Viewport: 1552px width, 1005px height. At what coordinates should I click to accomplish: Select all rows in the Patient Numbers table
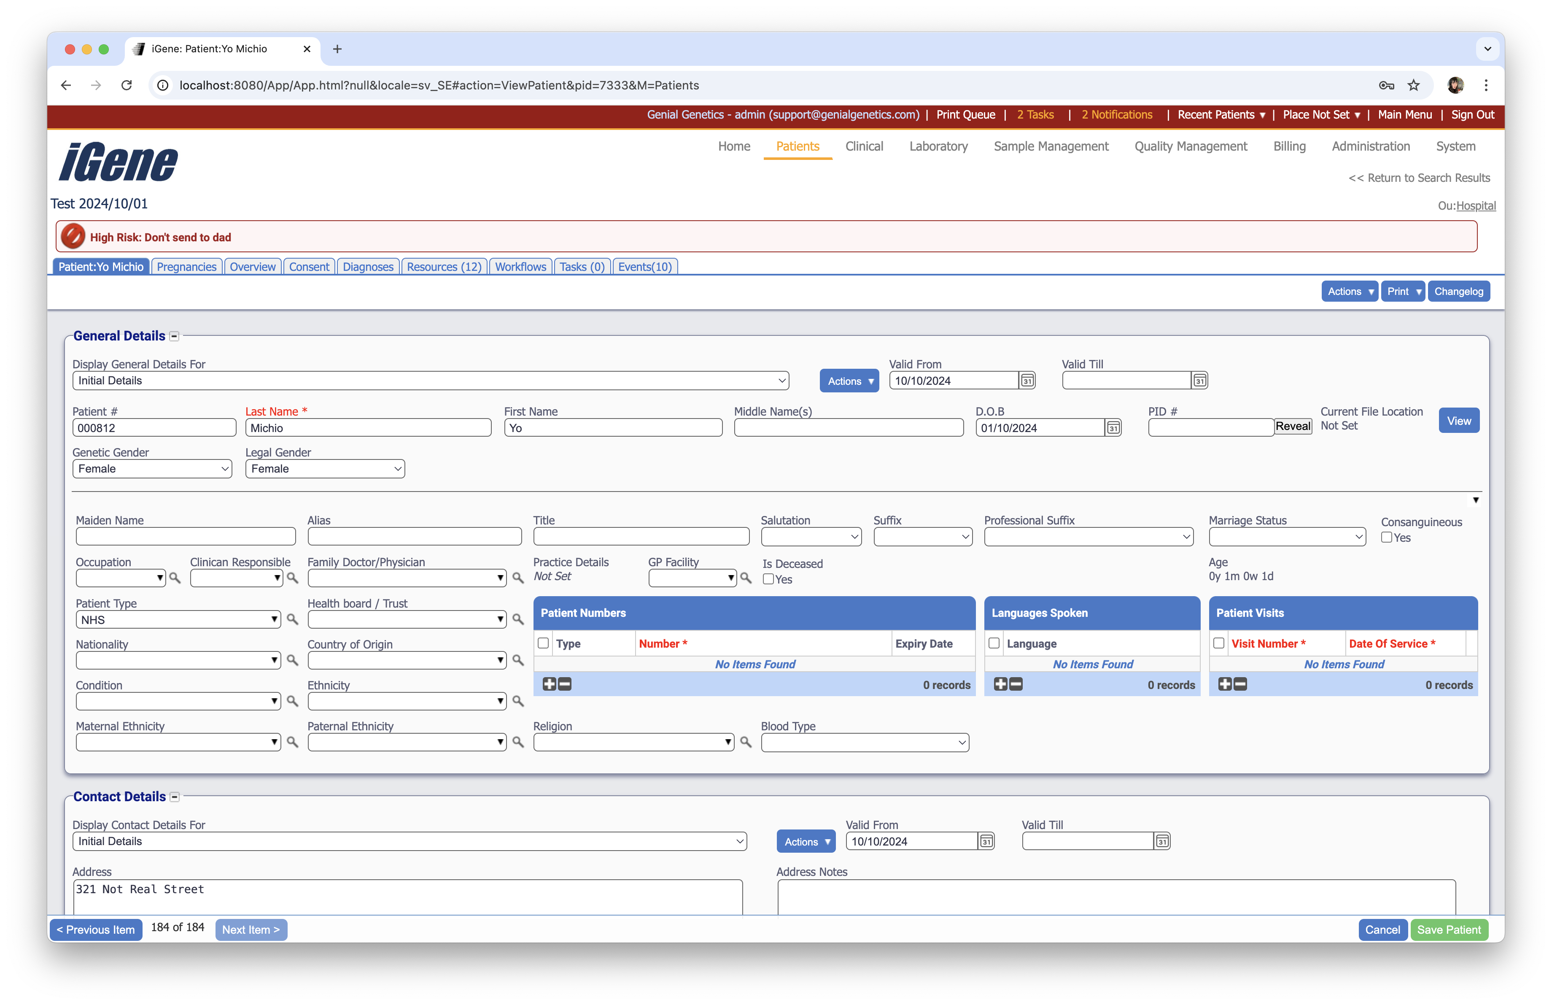[543, 643]
